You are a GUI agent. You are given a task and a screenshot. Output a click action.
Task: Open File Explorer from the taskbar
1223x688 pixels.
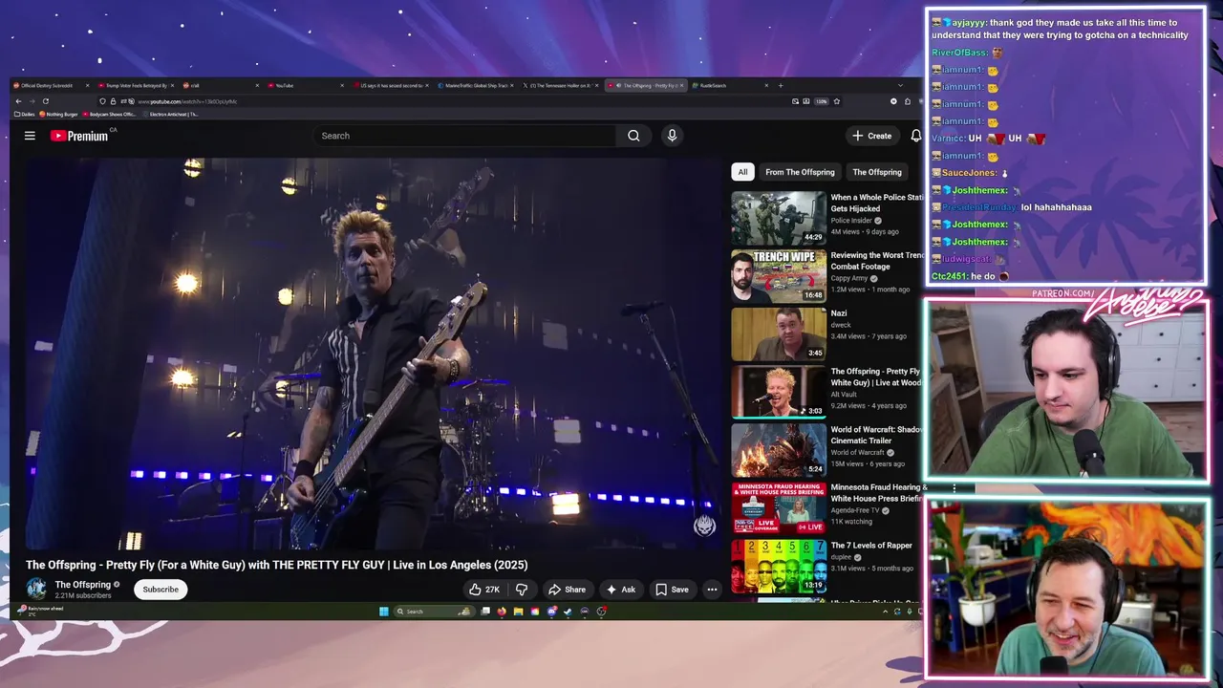(518, 612)
